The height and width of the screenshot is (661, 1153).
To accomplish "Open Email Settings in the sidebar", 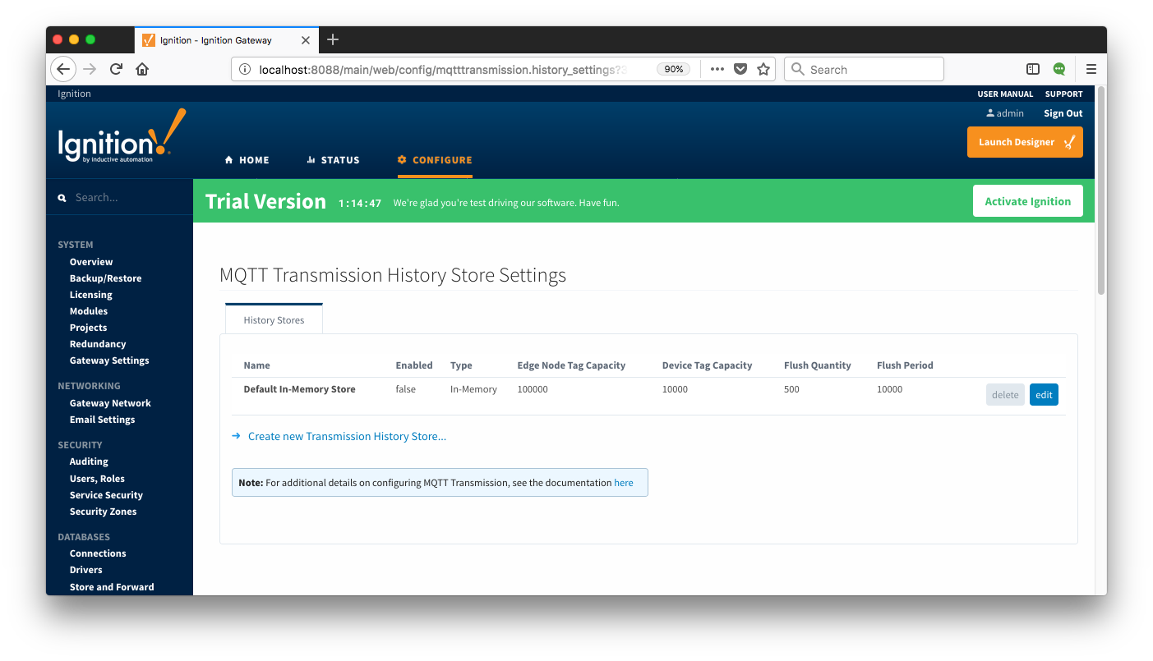I will 102,420.
